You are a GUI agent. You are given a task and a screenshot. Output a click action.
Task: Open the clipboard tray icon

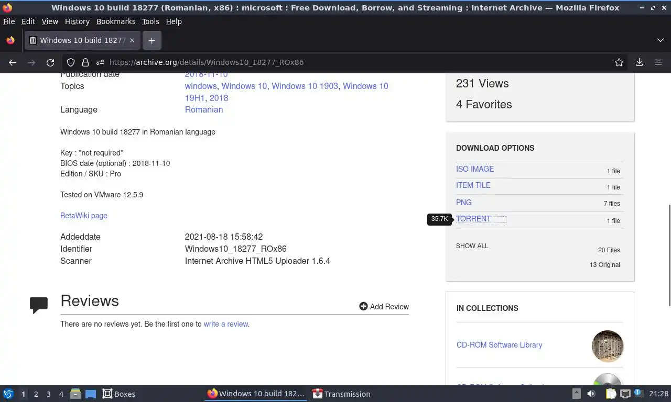pyautogui.click(x=611, y=394)
